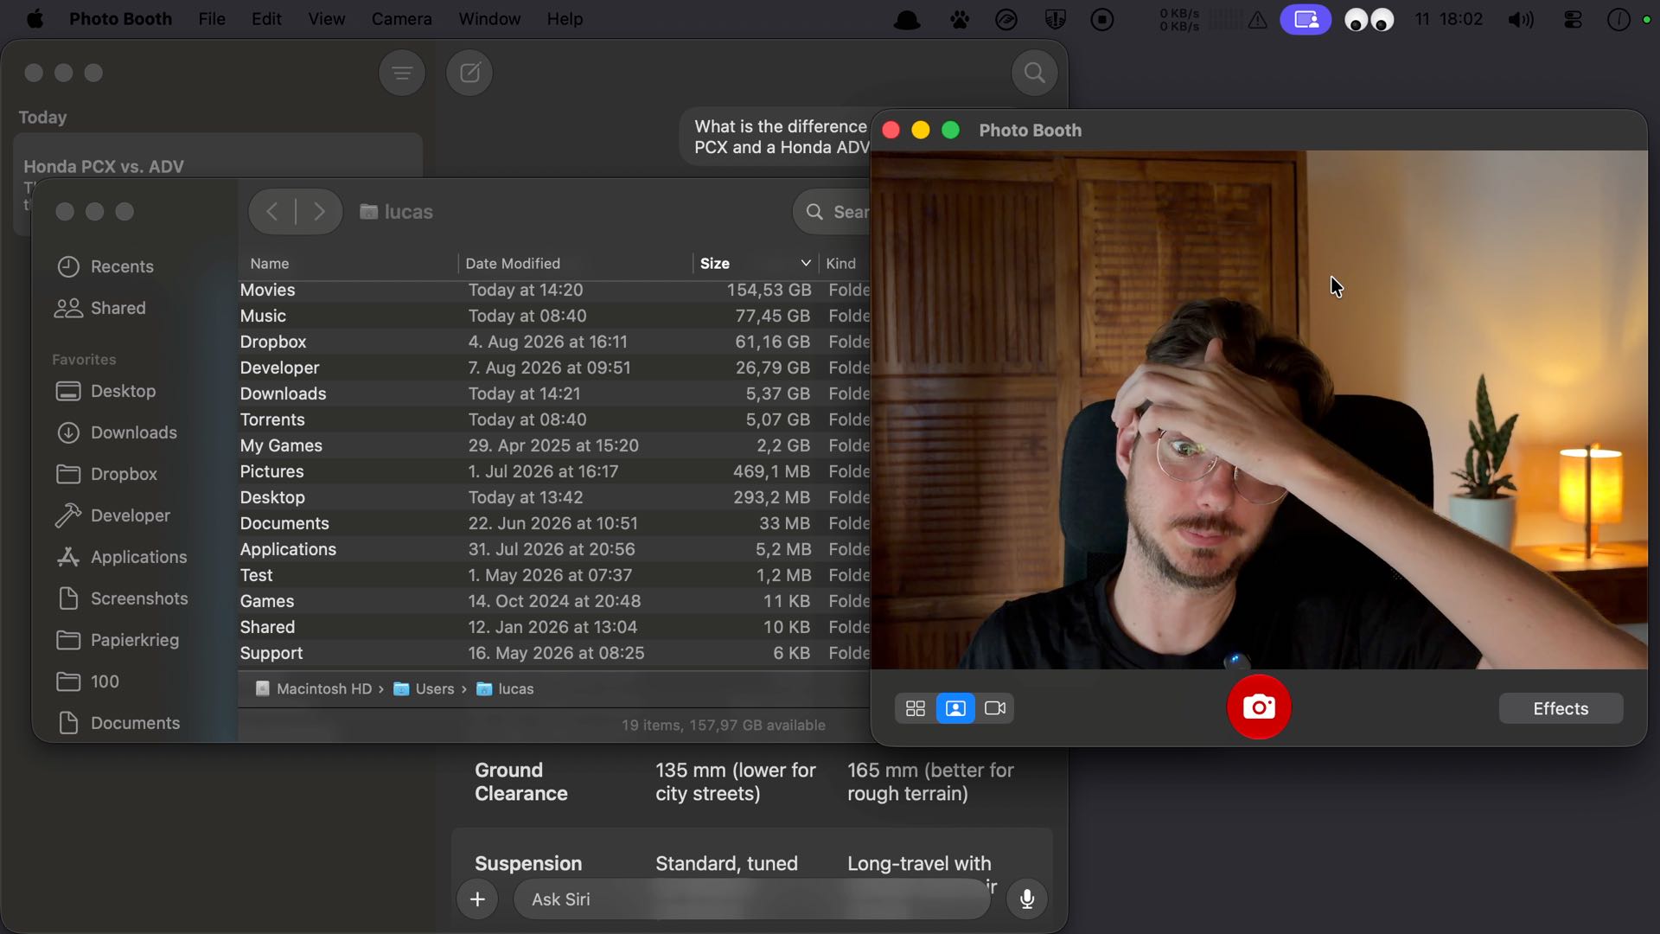Image resolution: width=1660 pixels, height=934 pixels.
Task: Go back in the Finder window
Action: pyautogui.click(x=272, y=212)
